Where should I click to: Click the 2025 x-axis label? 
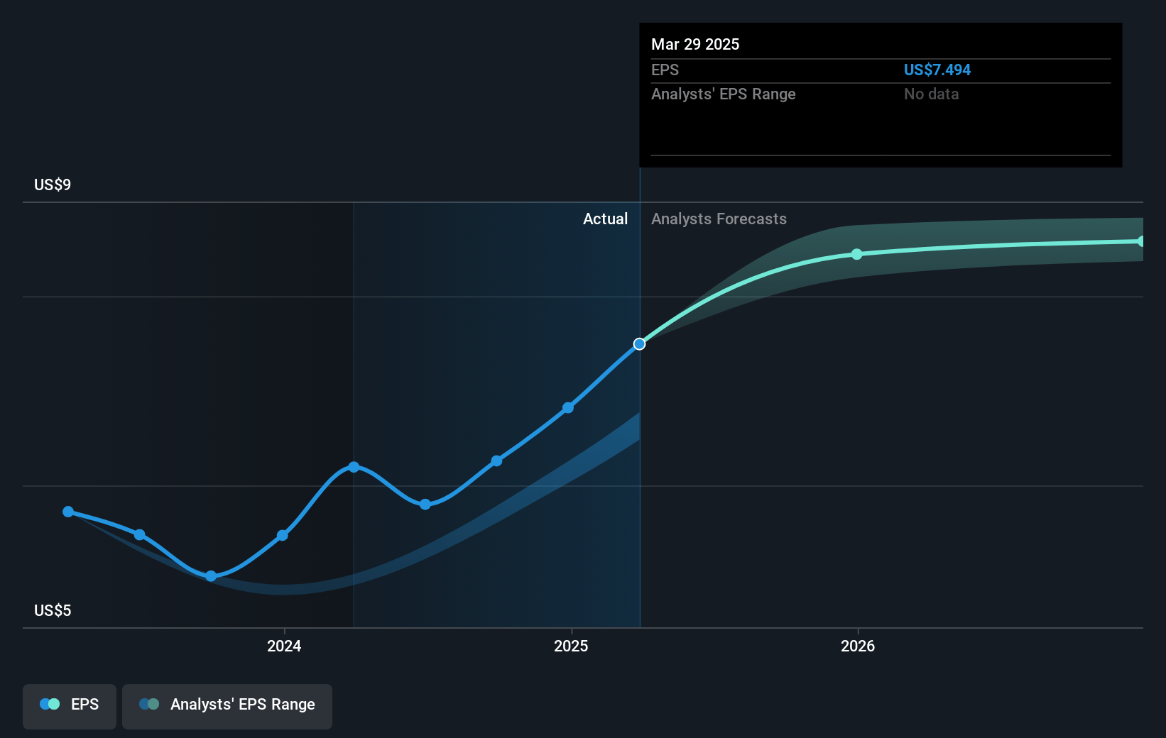click(x=571, y=646)
